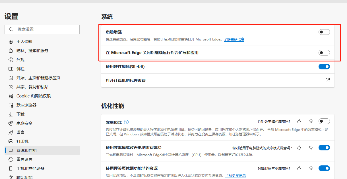Give thumbs up for 你对效率模式满意吗
The image size is (347, 179).
pyautogui.click(x=299, y=121)
